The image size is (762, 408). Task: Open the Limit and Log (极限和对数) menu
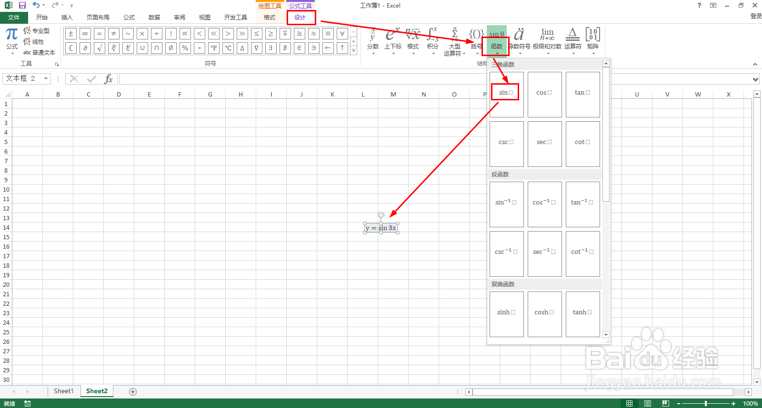pos(547,41)
